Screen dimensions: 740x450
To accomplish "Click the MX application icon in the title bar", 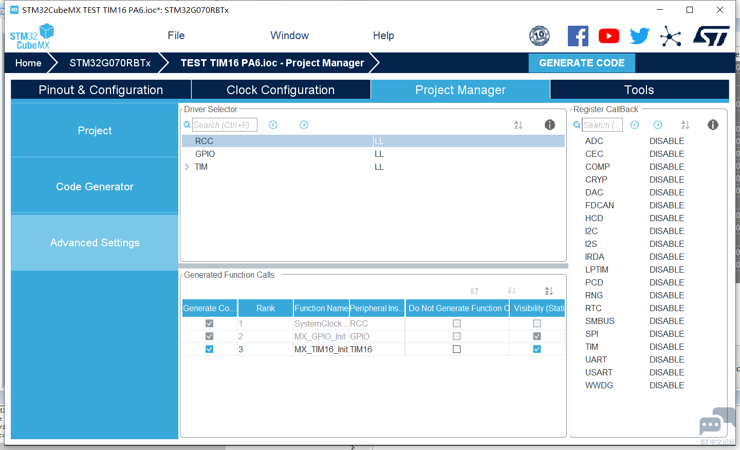I will 14,10.
